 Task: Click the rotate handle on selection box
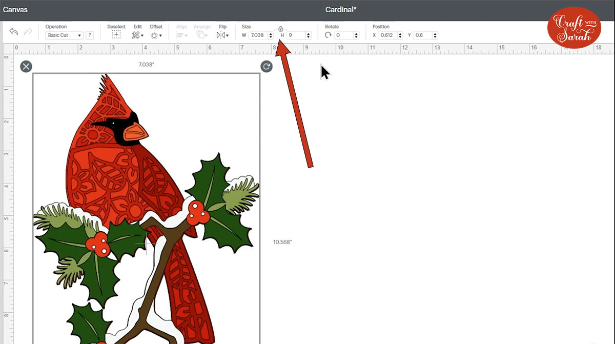266,66
